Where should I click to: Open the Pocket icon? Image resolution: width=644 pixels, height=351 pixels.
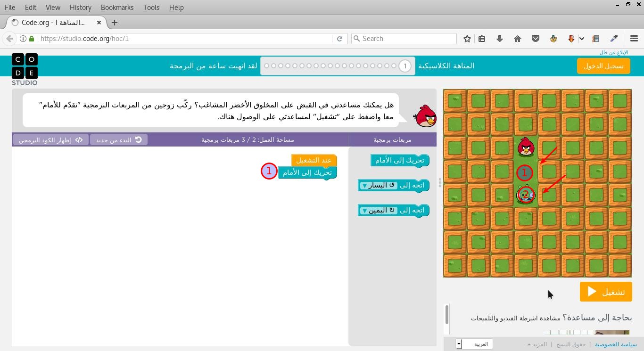[536, 39]
